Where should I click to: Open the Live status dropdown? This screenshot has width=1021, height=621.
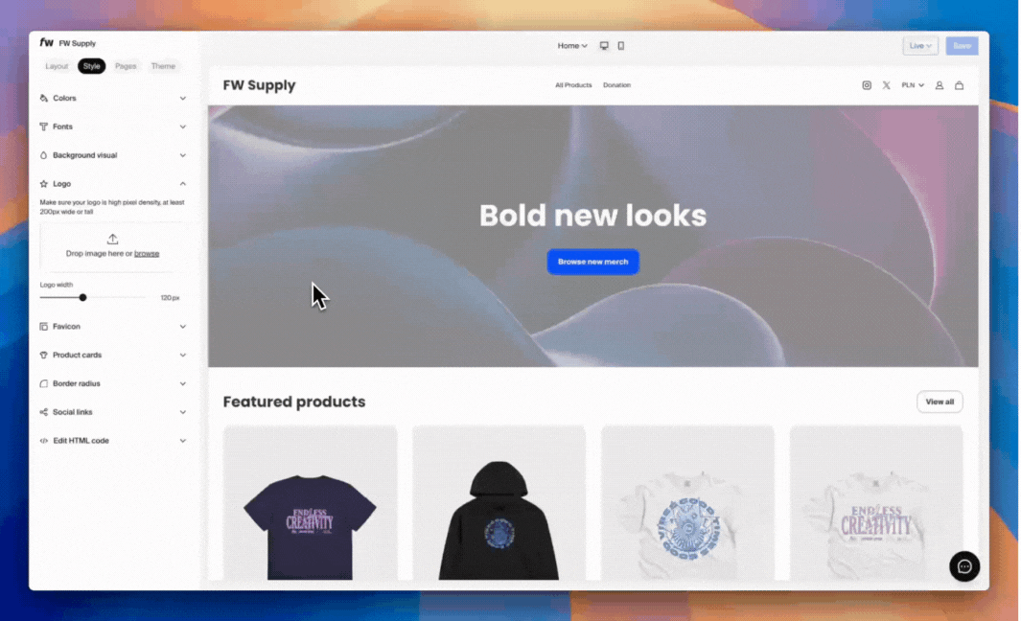point(920,46)
